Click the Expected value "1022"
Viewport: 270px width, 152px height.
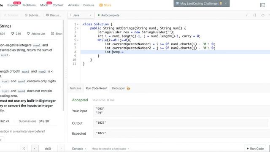(101, 133)
